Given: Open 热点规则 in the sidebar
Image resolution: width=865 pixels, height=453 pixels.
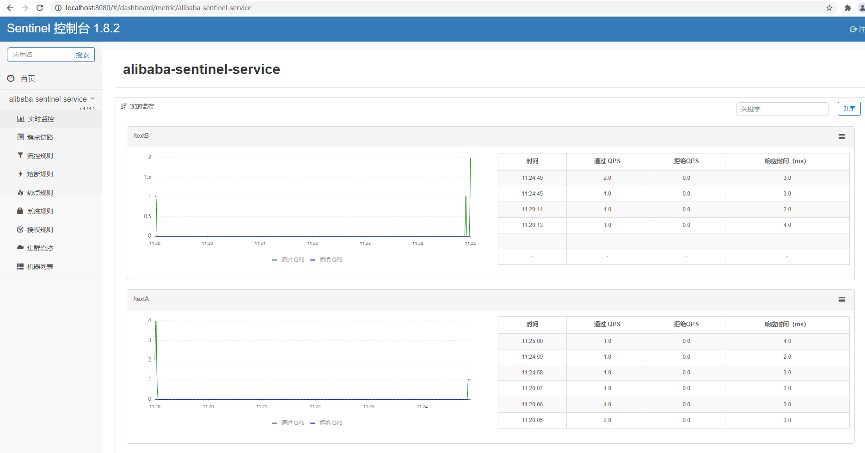Looking at the screenshot, I should pos(40,193).
